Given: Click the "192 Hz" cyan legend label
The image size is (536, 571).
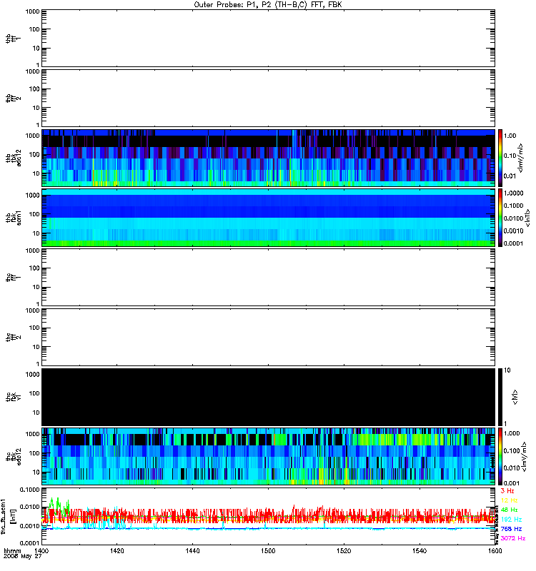Looking at the screenshot, I should [x=511, y=520].
